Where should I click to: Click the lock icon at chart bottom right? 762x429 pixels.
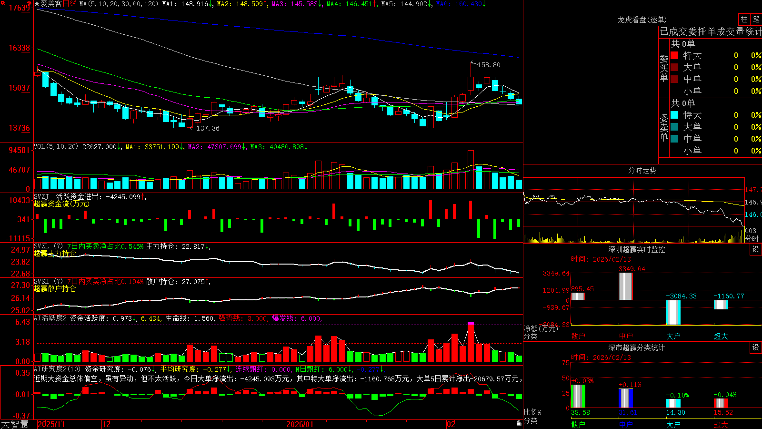pyautogui.click(x=519, y=423)
